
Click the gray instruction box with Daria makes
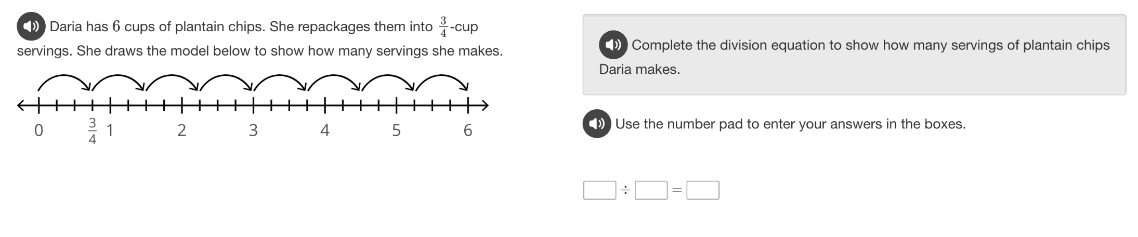coord(854,55)
